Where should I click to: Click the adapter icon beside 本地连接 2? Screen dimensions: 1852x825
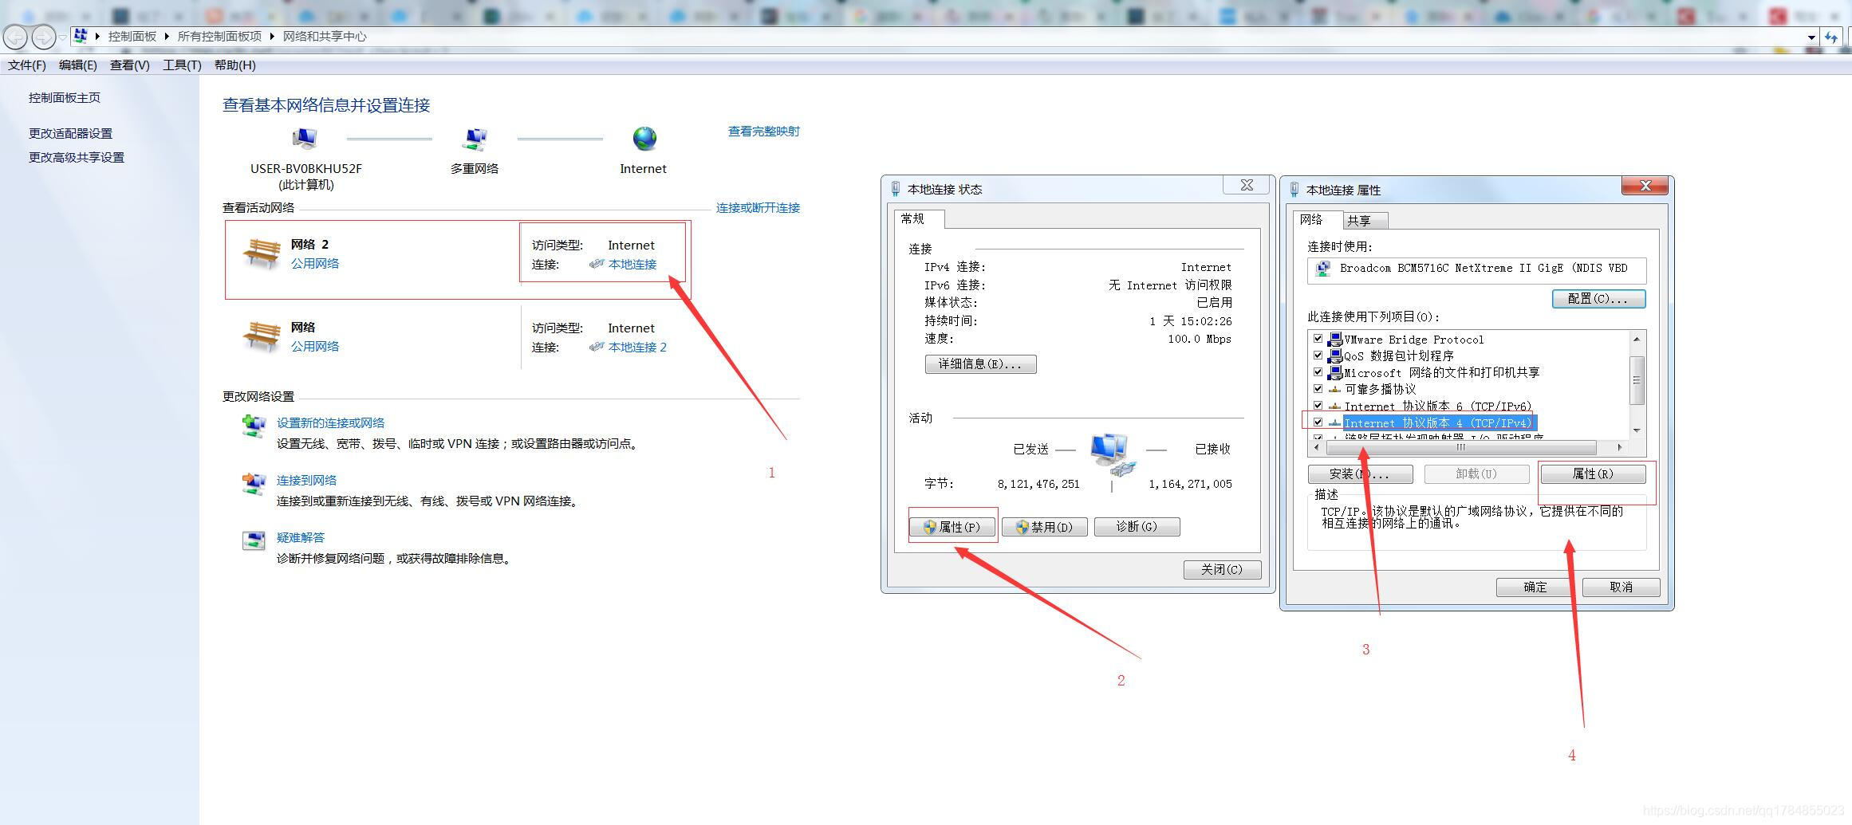pyautogui.click(x=597, y=347)
